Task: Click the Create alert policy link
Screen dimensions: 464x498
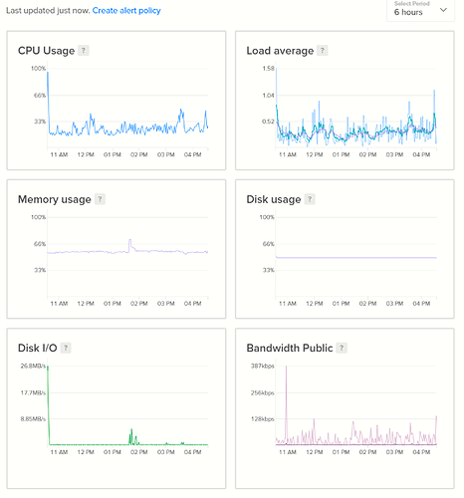Action: 126,11
